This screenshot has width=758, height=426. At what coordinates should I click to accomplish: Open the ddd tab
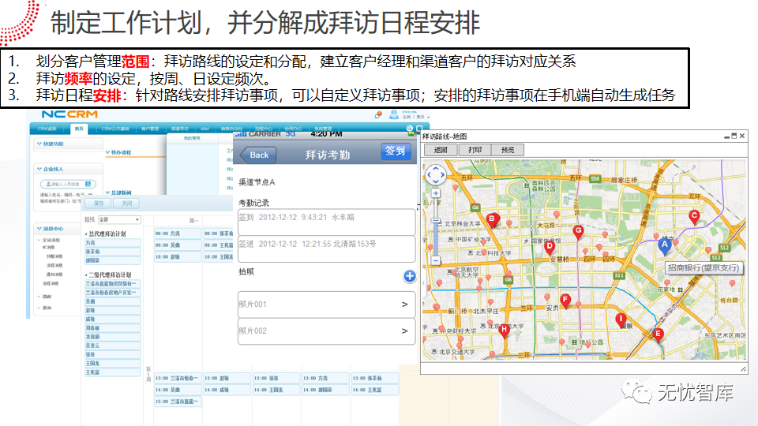[x=205, y=129]
